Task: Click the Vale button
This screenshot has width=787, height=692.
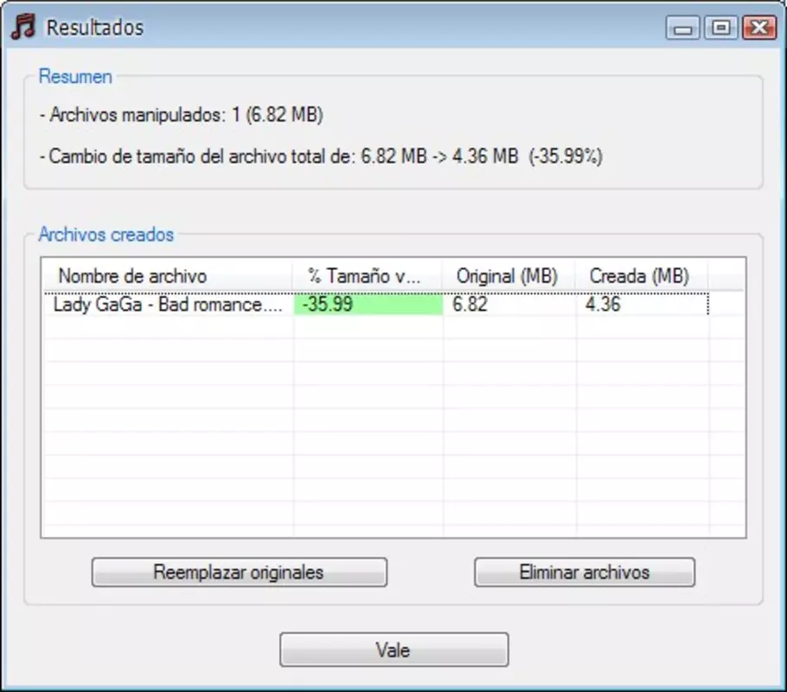Action: [394, 650]
